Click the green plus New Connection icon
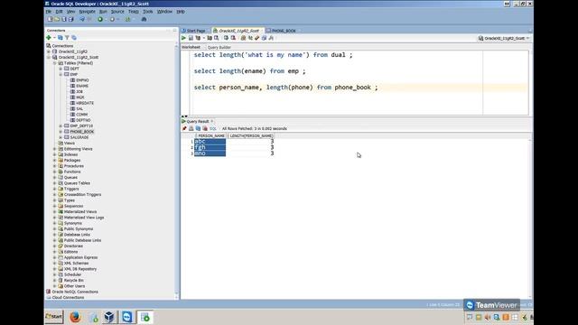This screenshot has width=578, height=325. [x=49, y=38]
